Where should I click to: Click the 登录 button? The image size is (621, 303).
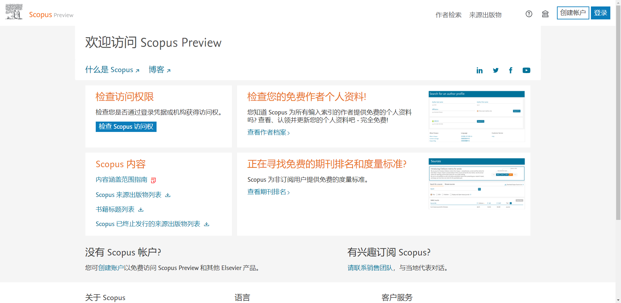(600, 13)
